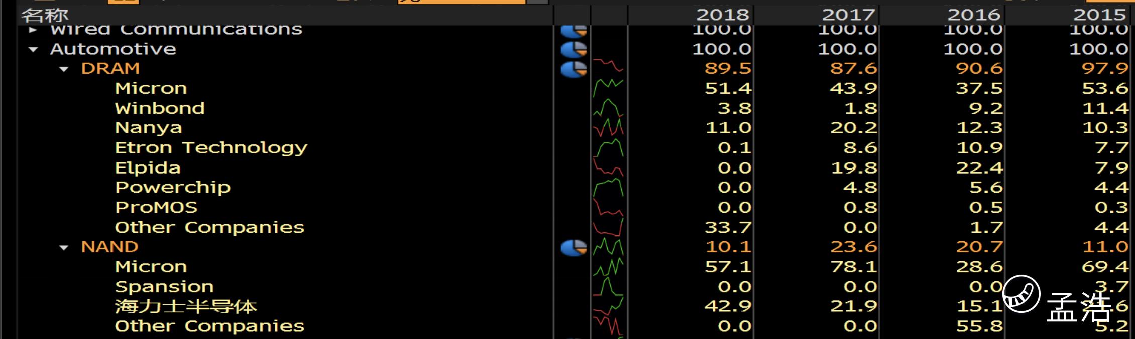Open the 海力士半导体 row sparkline chart

click(608, 306)
